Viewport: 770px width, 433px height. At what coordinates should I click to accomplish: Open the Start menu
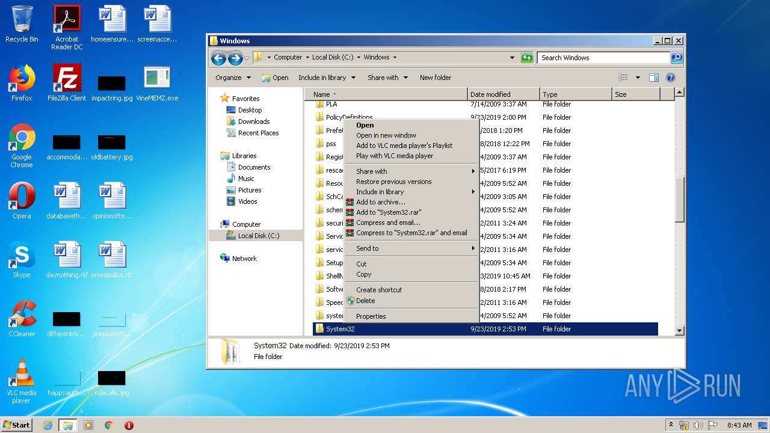pyautogui.click(x=17, y=425)
